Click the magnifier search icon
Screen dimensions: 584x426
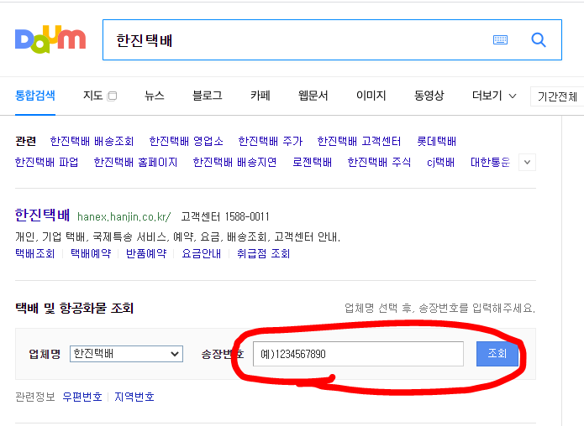[x=538, y=39]
